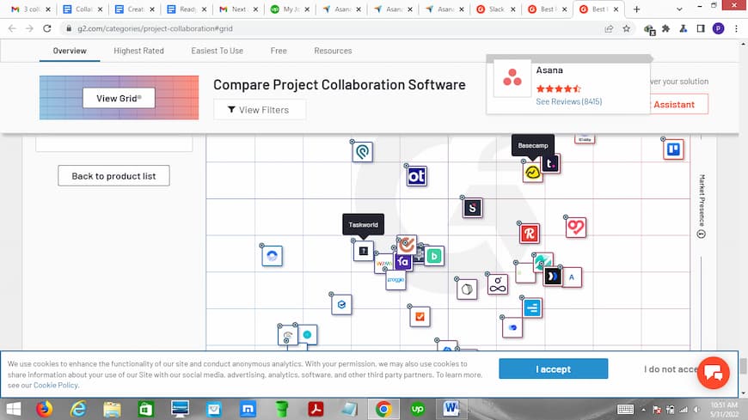This screenshot has height=420, width=748.
Task: Click the red 'R' product logo
Action: click(x=529, y=234)
